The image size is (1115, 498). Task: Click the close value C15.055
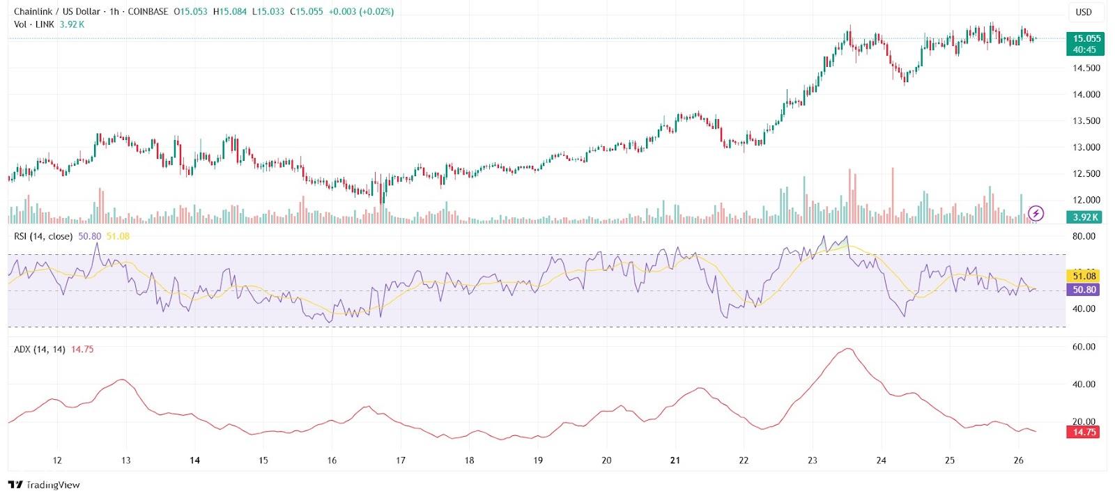[x=305, y=12]
